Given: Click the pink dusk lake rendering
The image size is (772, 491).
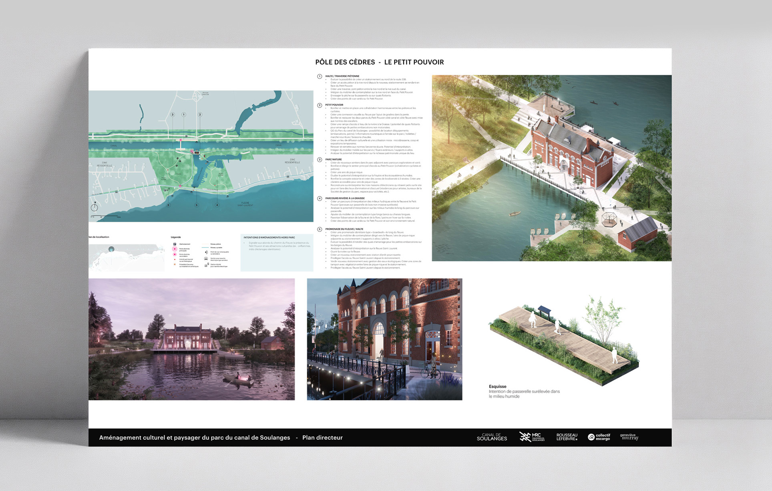Looking at the screenshot, I should 191,339.
